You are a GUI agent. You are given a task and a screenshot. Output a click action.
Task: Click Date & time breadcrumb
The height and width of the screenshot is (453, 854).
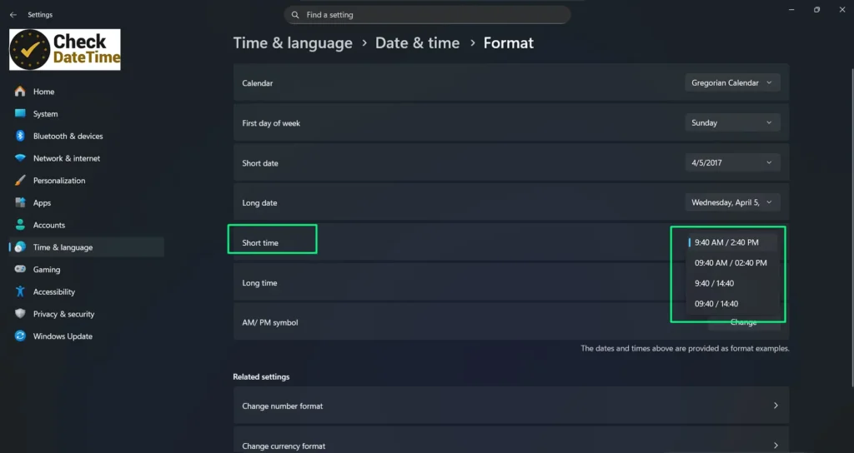[417, 43]
